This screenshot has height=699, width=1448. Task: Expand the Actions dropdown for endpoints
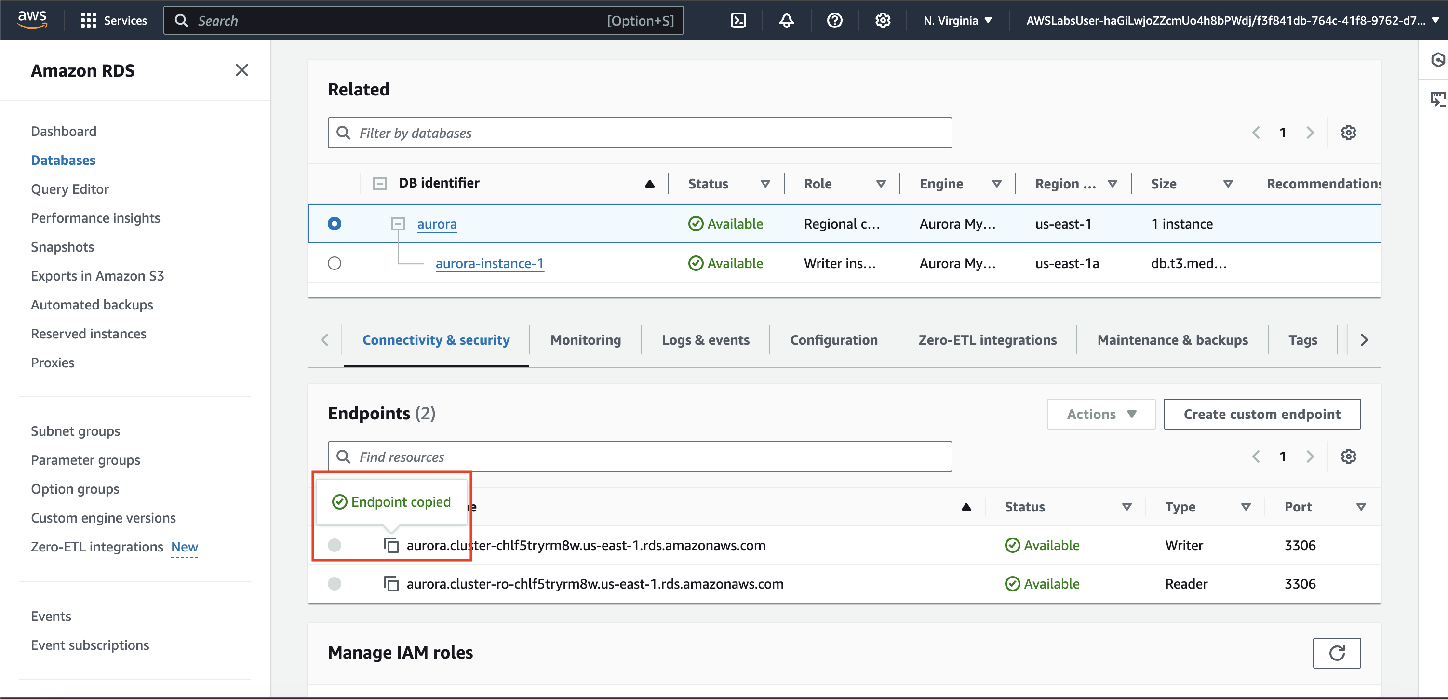[x=1100, y=415]
